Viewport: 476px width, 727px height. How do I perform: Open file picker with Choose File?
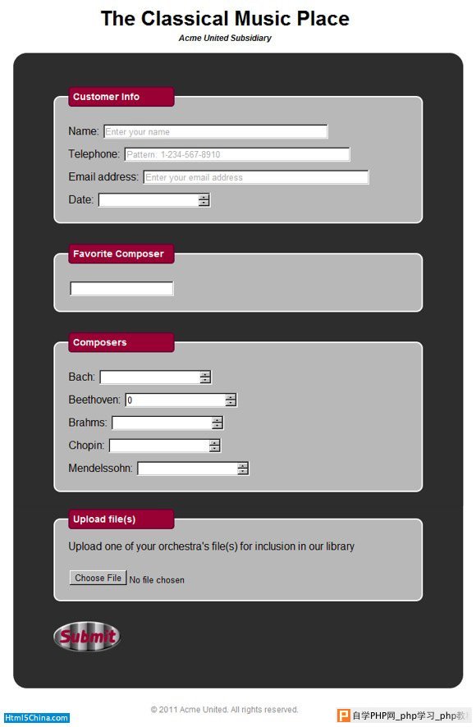[98, 578]
